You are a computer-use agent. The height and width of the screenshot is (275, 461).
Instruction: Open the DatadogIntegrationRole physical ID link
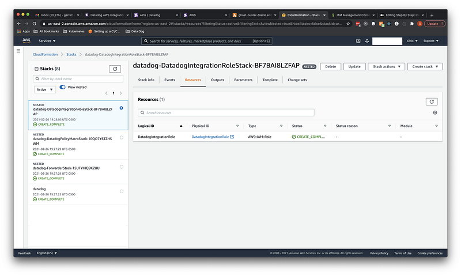pyautogui.click(x=210, y=137)
